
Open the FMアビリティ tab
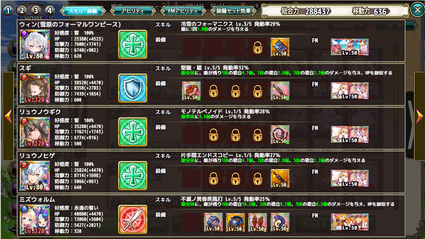183,11
